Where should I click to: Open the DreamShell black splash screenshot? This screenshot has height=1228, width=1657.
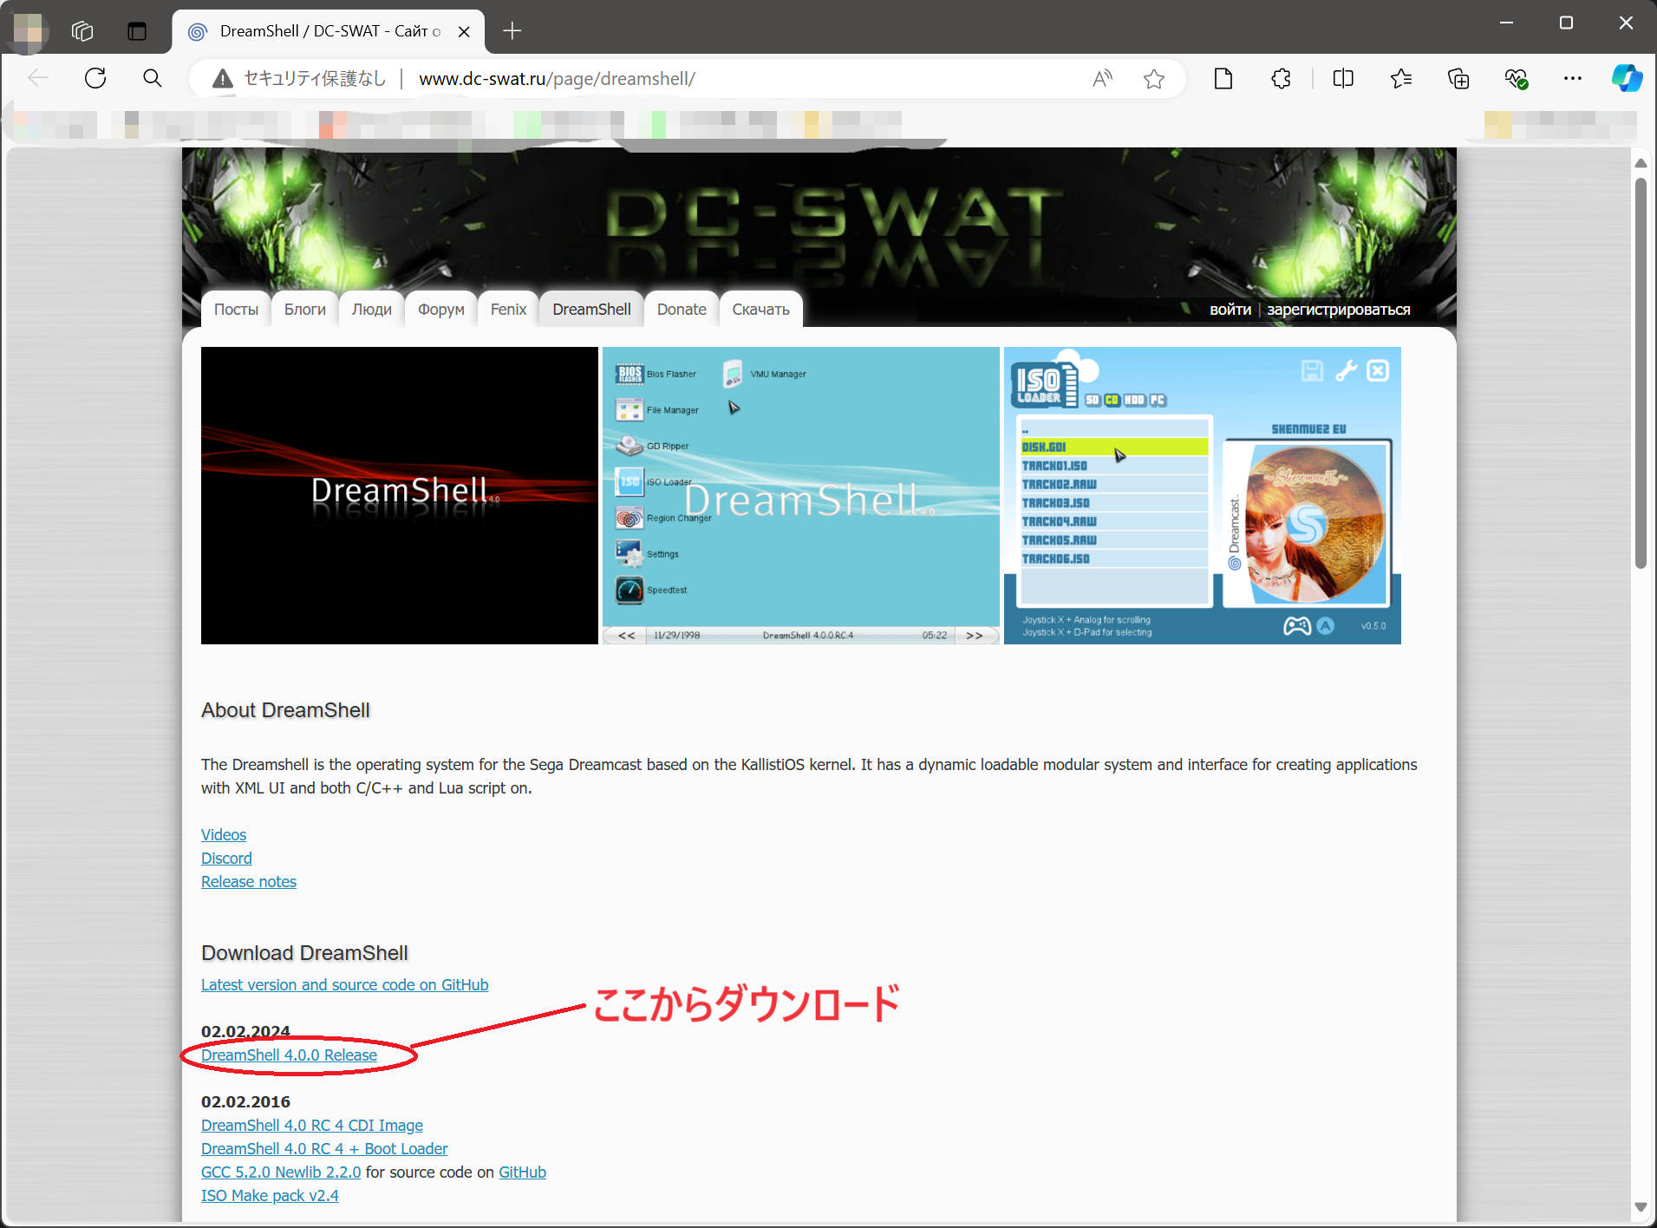point(400,495)
